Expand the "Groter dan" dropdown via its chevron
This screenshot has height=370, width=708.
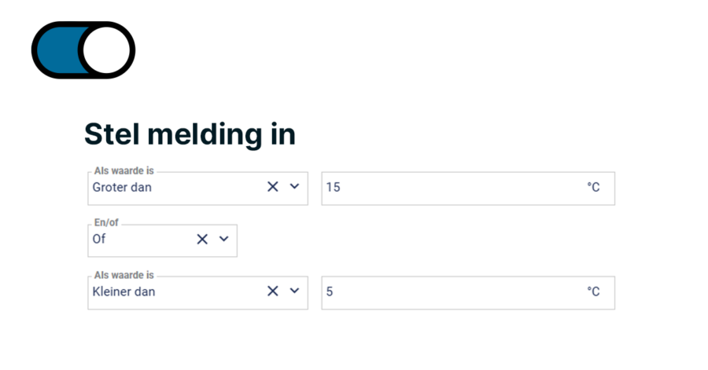click(294, 187)
